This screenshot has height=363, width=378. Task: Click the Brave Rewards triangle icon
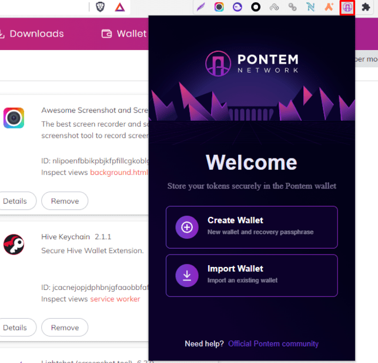pyautogui.click(x=120, y=7)
